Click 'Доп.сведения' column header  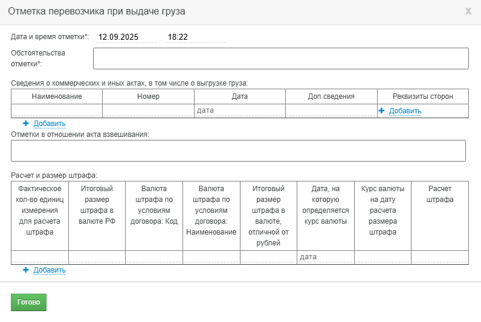point(331,96)
